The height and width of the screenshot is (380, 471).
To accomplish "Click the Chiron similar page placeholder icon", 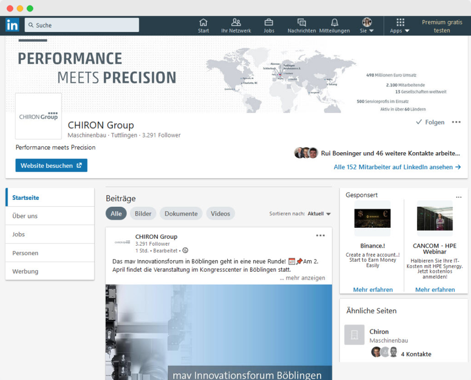I will (354, 334).
